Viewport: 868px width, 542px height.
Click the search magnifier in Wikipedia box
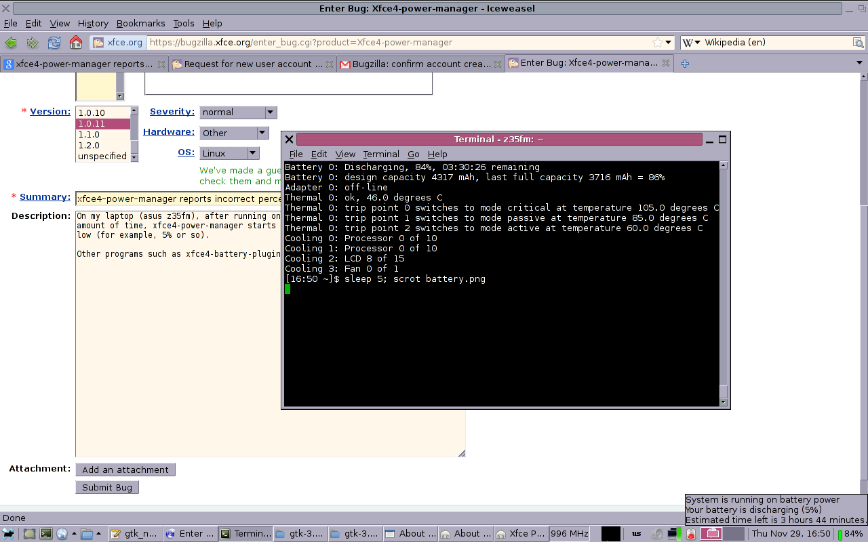click(858, 42)
